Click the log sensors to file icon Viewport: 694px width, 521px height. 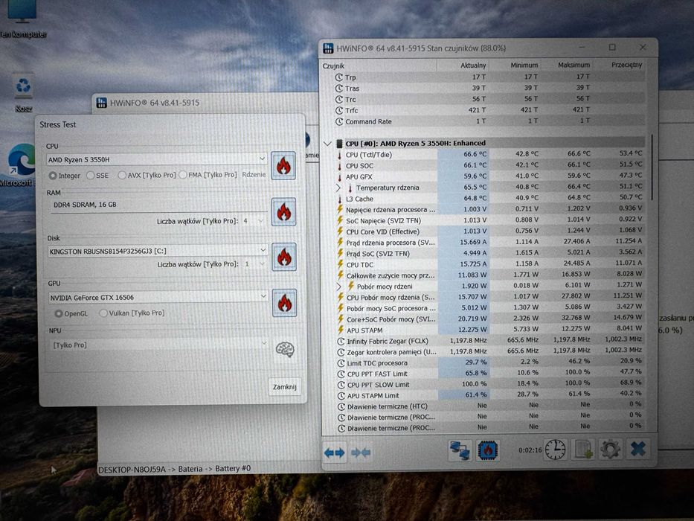(583, 450)
